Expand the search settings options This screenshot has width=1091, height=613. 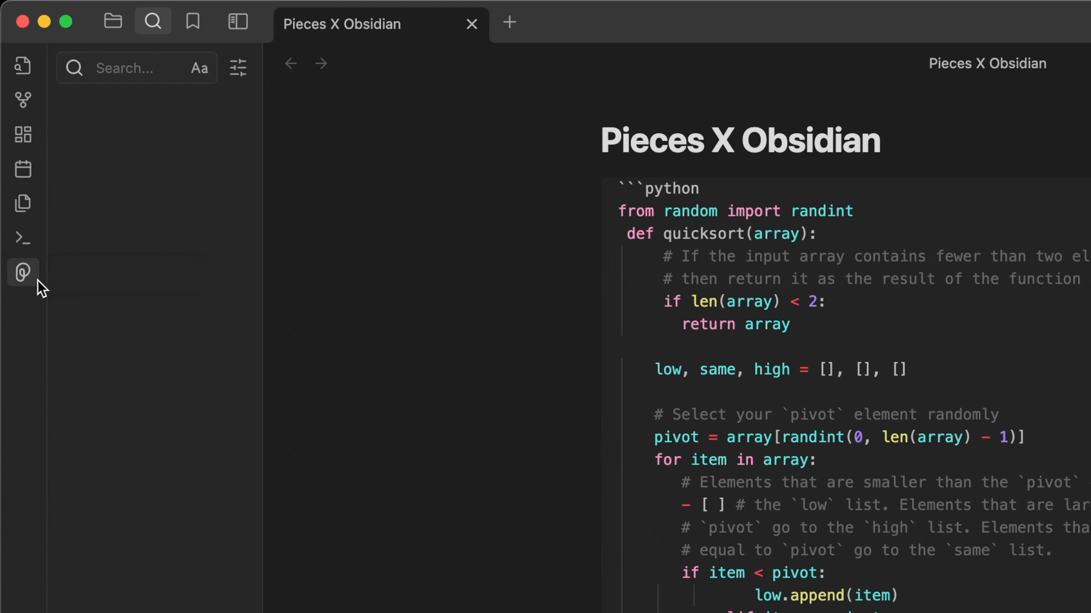pos(238,68)
